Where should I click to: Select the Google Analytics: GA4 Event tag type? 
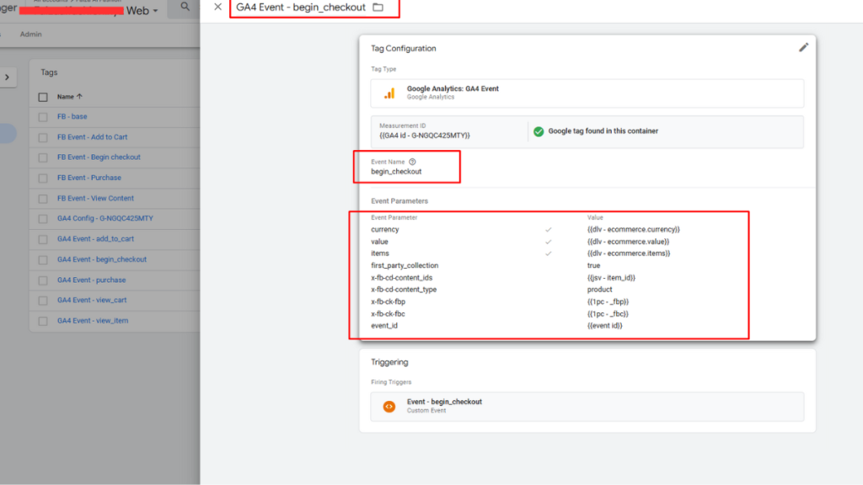pos(587,93)
